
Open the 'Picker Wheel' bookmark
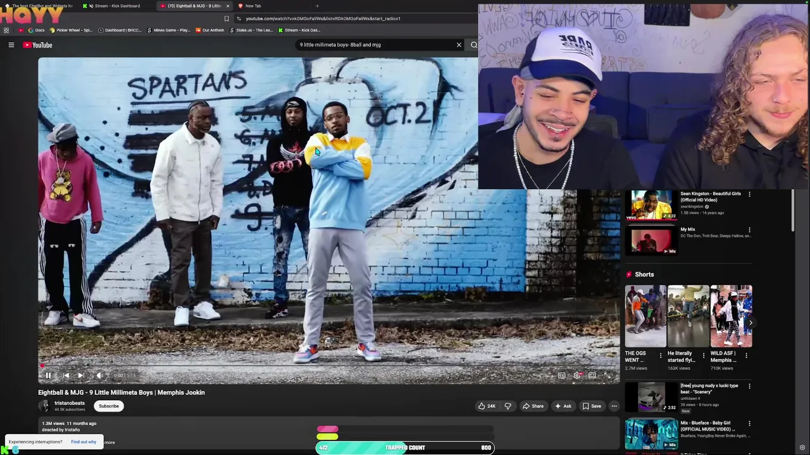coord(71,30)
